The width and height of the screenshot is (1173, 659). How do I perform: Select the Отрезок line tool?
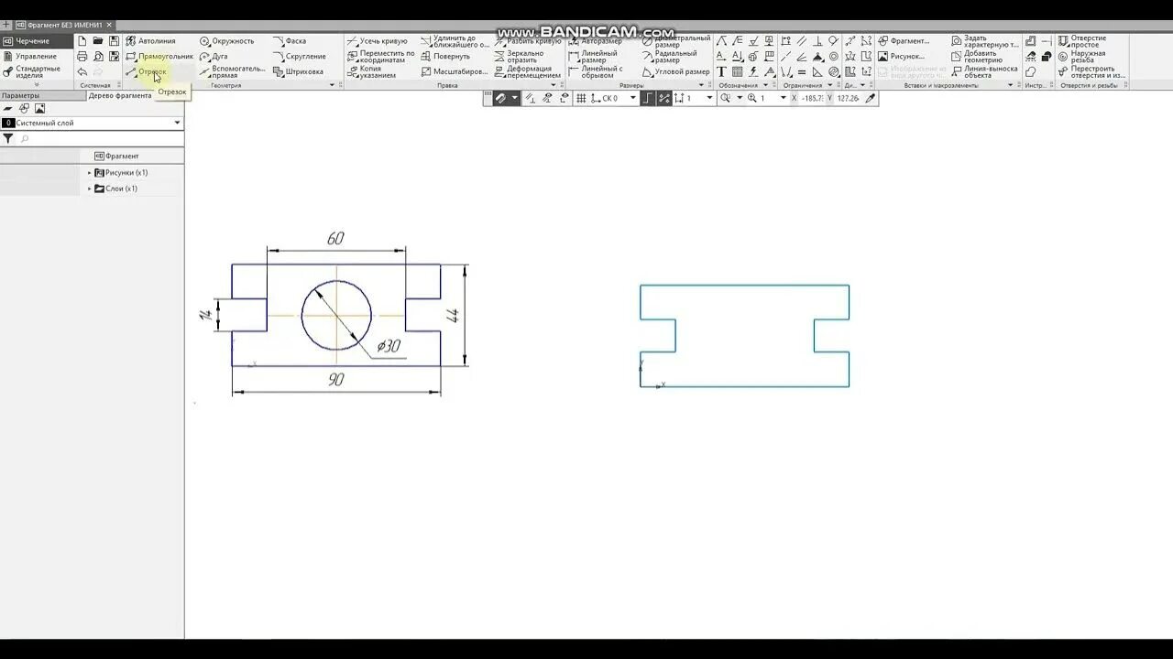click(x=147, y=71)
